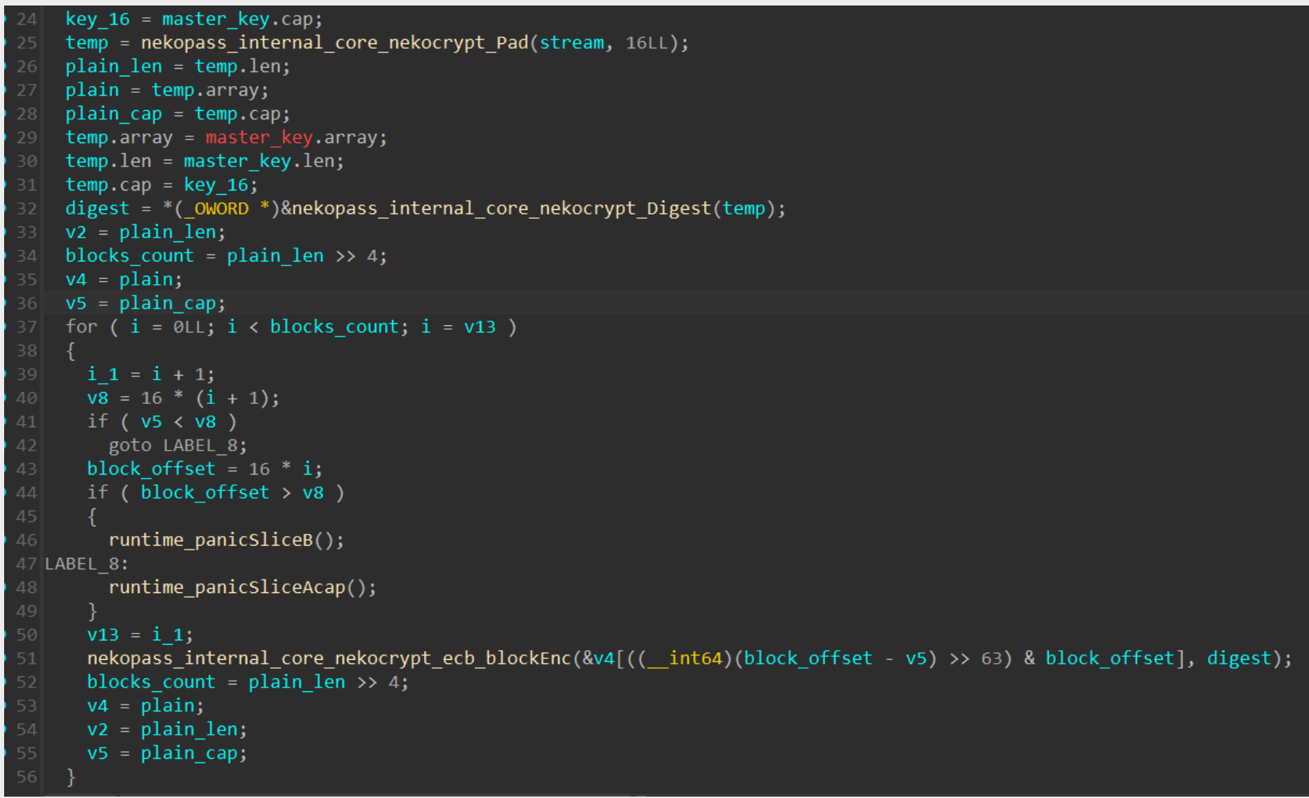
Task: Select key_16 variable on line 24
Action: 97,19
